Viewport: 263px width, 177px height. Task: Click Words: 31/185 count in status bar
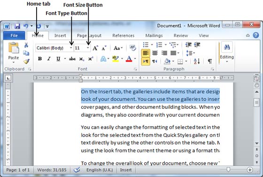click(x=52, y=170)
